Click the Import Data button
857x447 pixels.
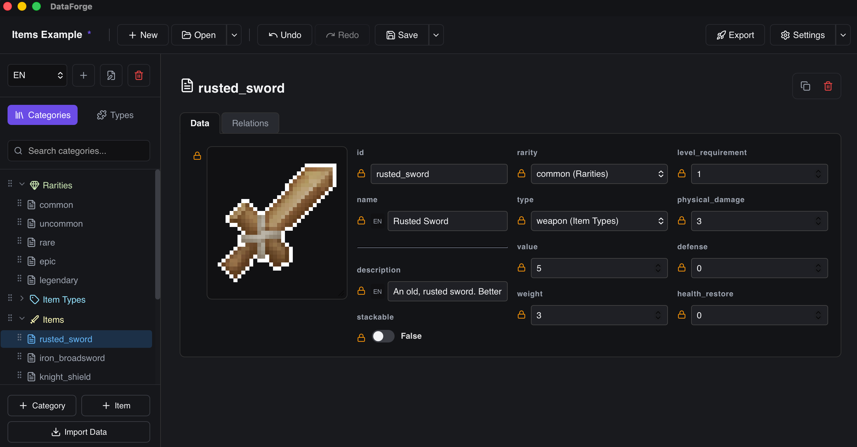pyautogui.click(x=79, y=432)
